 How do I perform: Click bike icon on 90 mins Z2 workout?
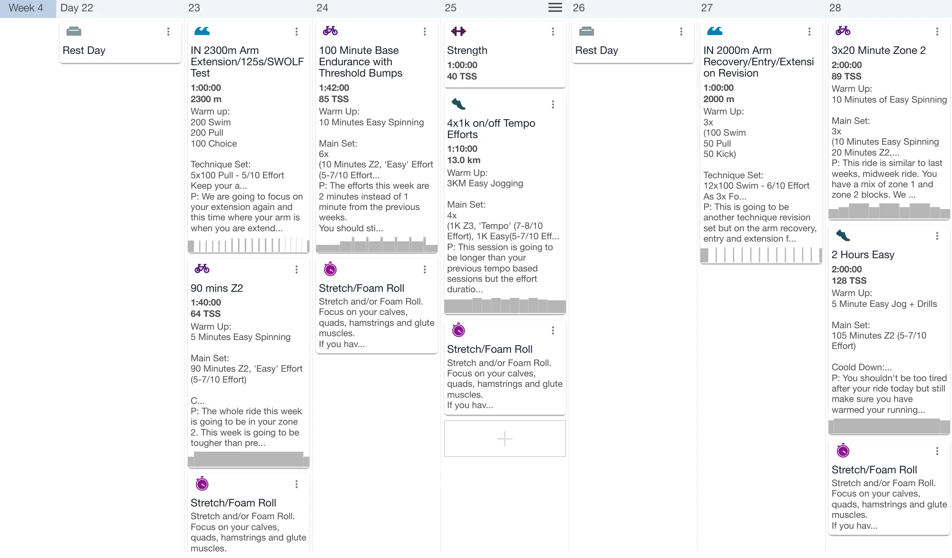point(202,269)
